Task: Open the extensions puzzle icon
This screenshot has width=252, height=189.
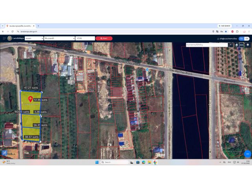Action: pos(237,31)
